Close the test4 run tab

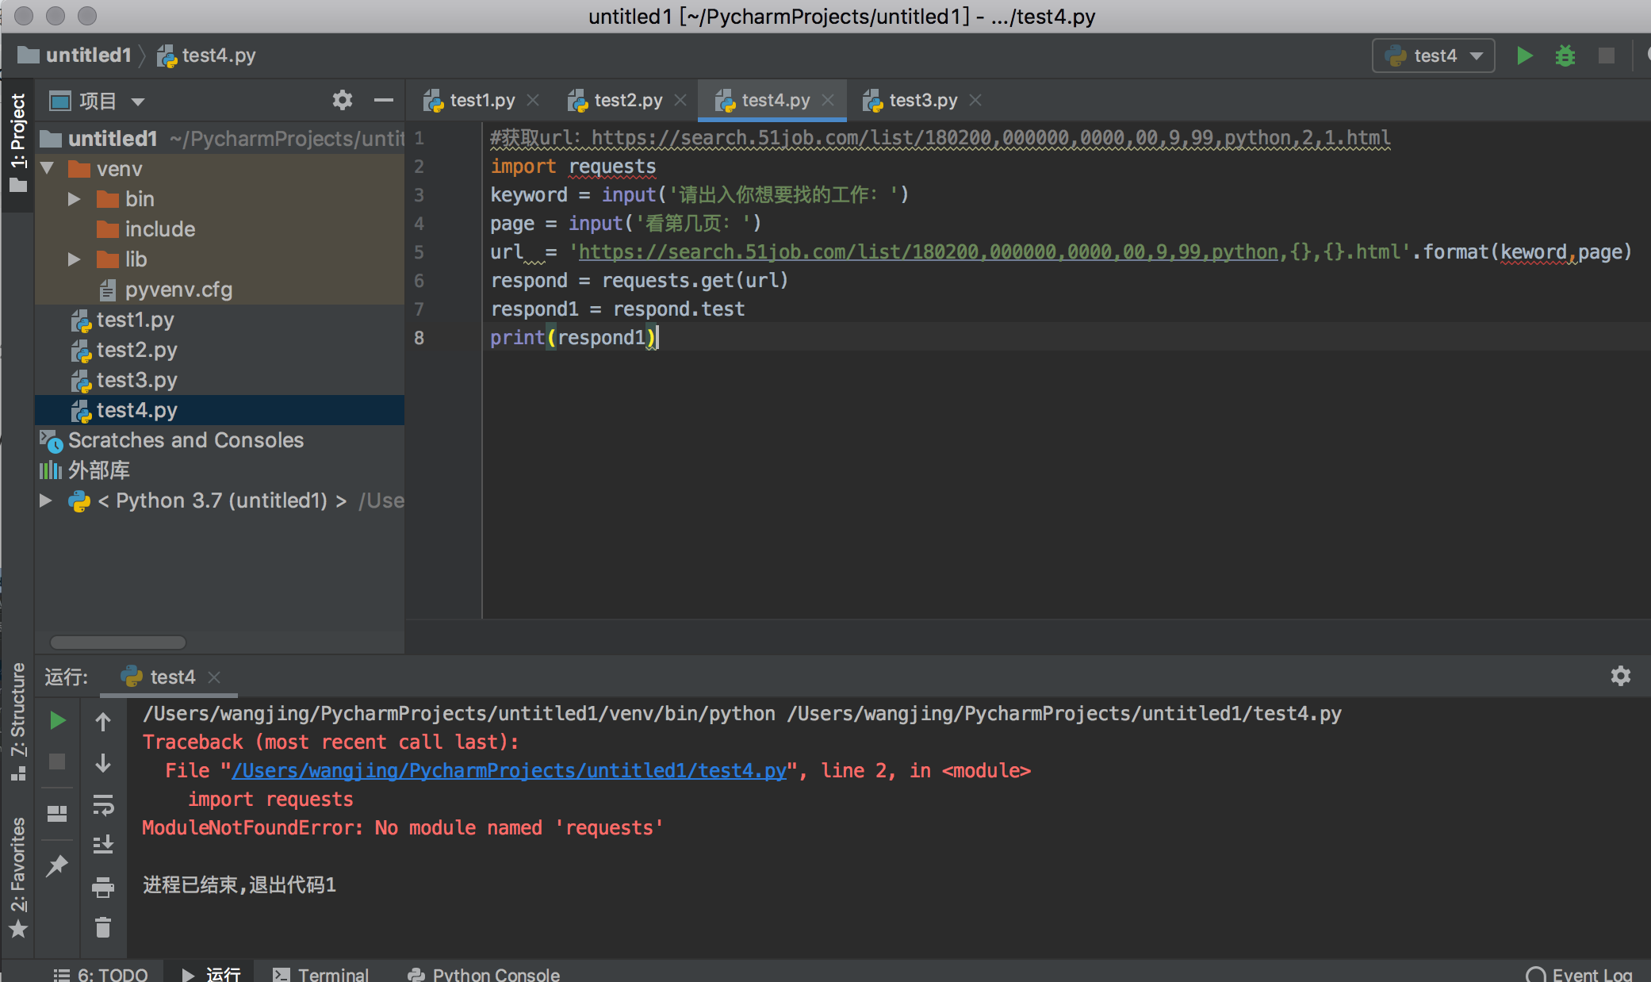(214, 677)
